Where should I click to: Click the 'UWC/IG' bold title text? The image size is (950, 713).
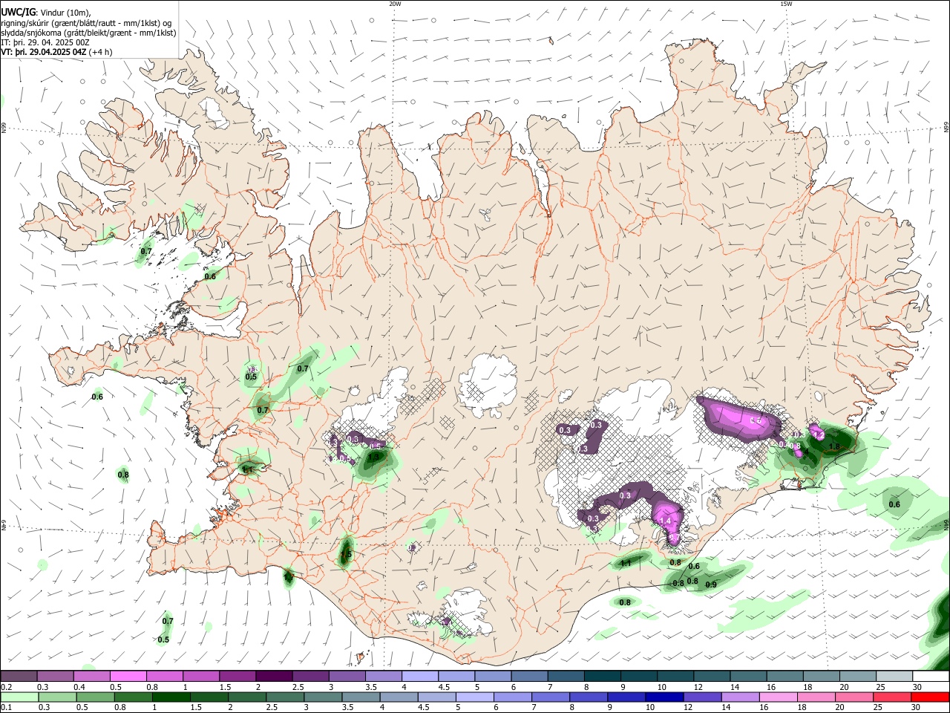point(18,13)
